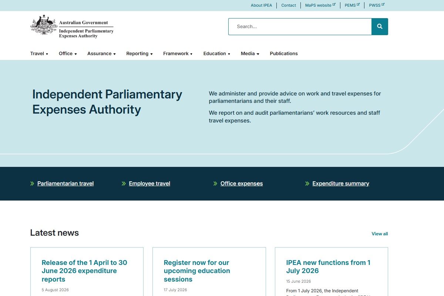Expand the Office menu arrow
Viewport: 444px width, 296px height.
75,54
